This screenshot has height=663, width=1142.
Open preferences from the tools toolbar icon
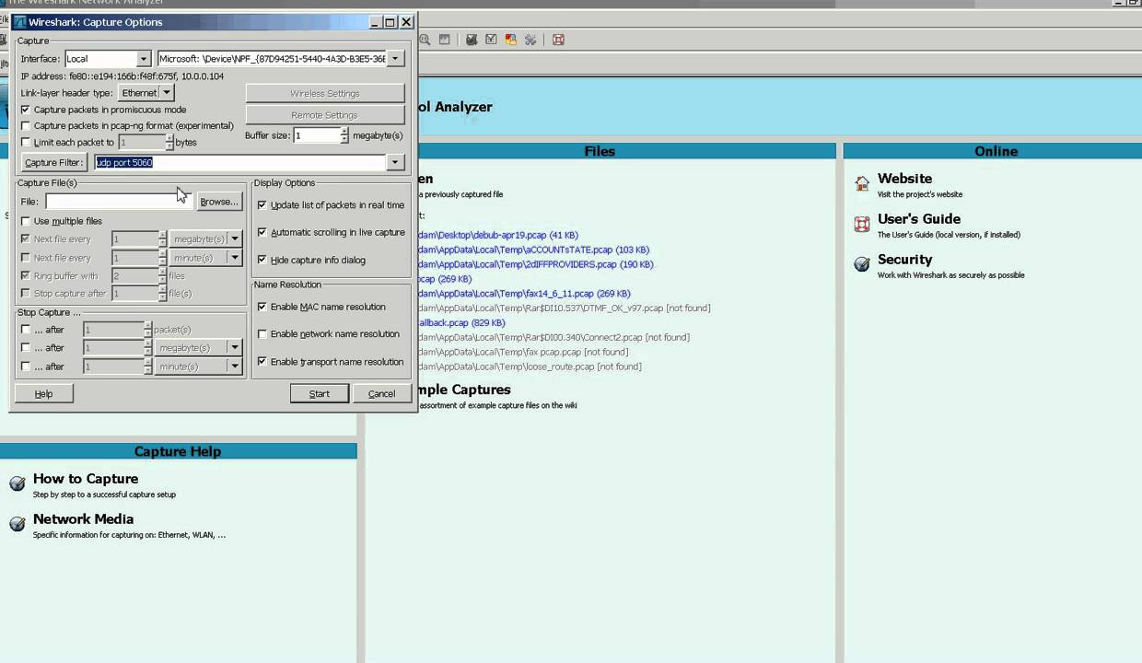(530, 40)
